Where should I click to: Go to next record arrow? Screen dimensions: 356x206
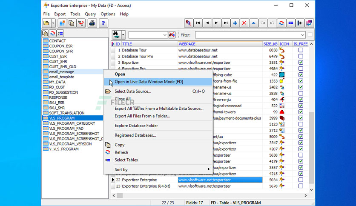point(216,23)
